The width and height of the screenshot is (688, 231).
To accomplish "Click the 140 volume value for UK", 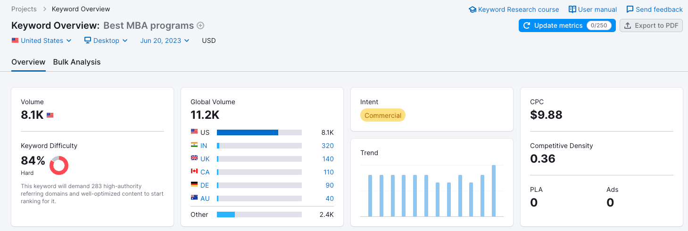I will (x=328, y=159).
